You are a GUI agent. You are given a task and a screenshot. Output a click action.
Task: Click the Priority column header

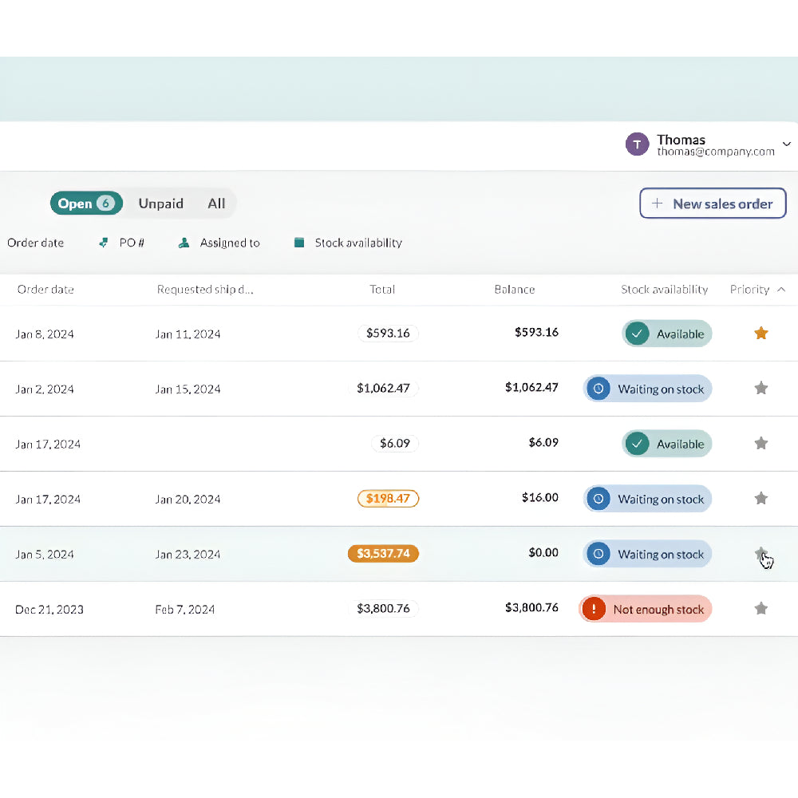[x=749, y=290]
